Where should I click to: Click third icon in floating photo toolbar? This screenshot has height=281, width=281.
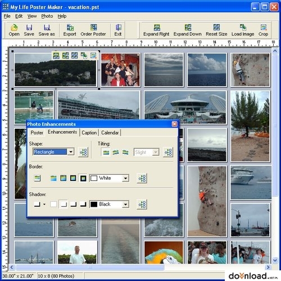click(74, 56)
